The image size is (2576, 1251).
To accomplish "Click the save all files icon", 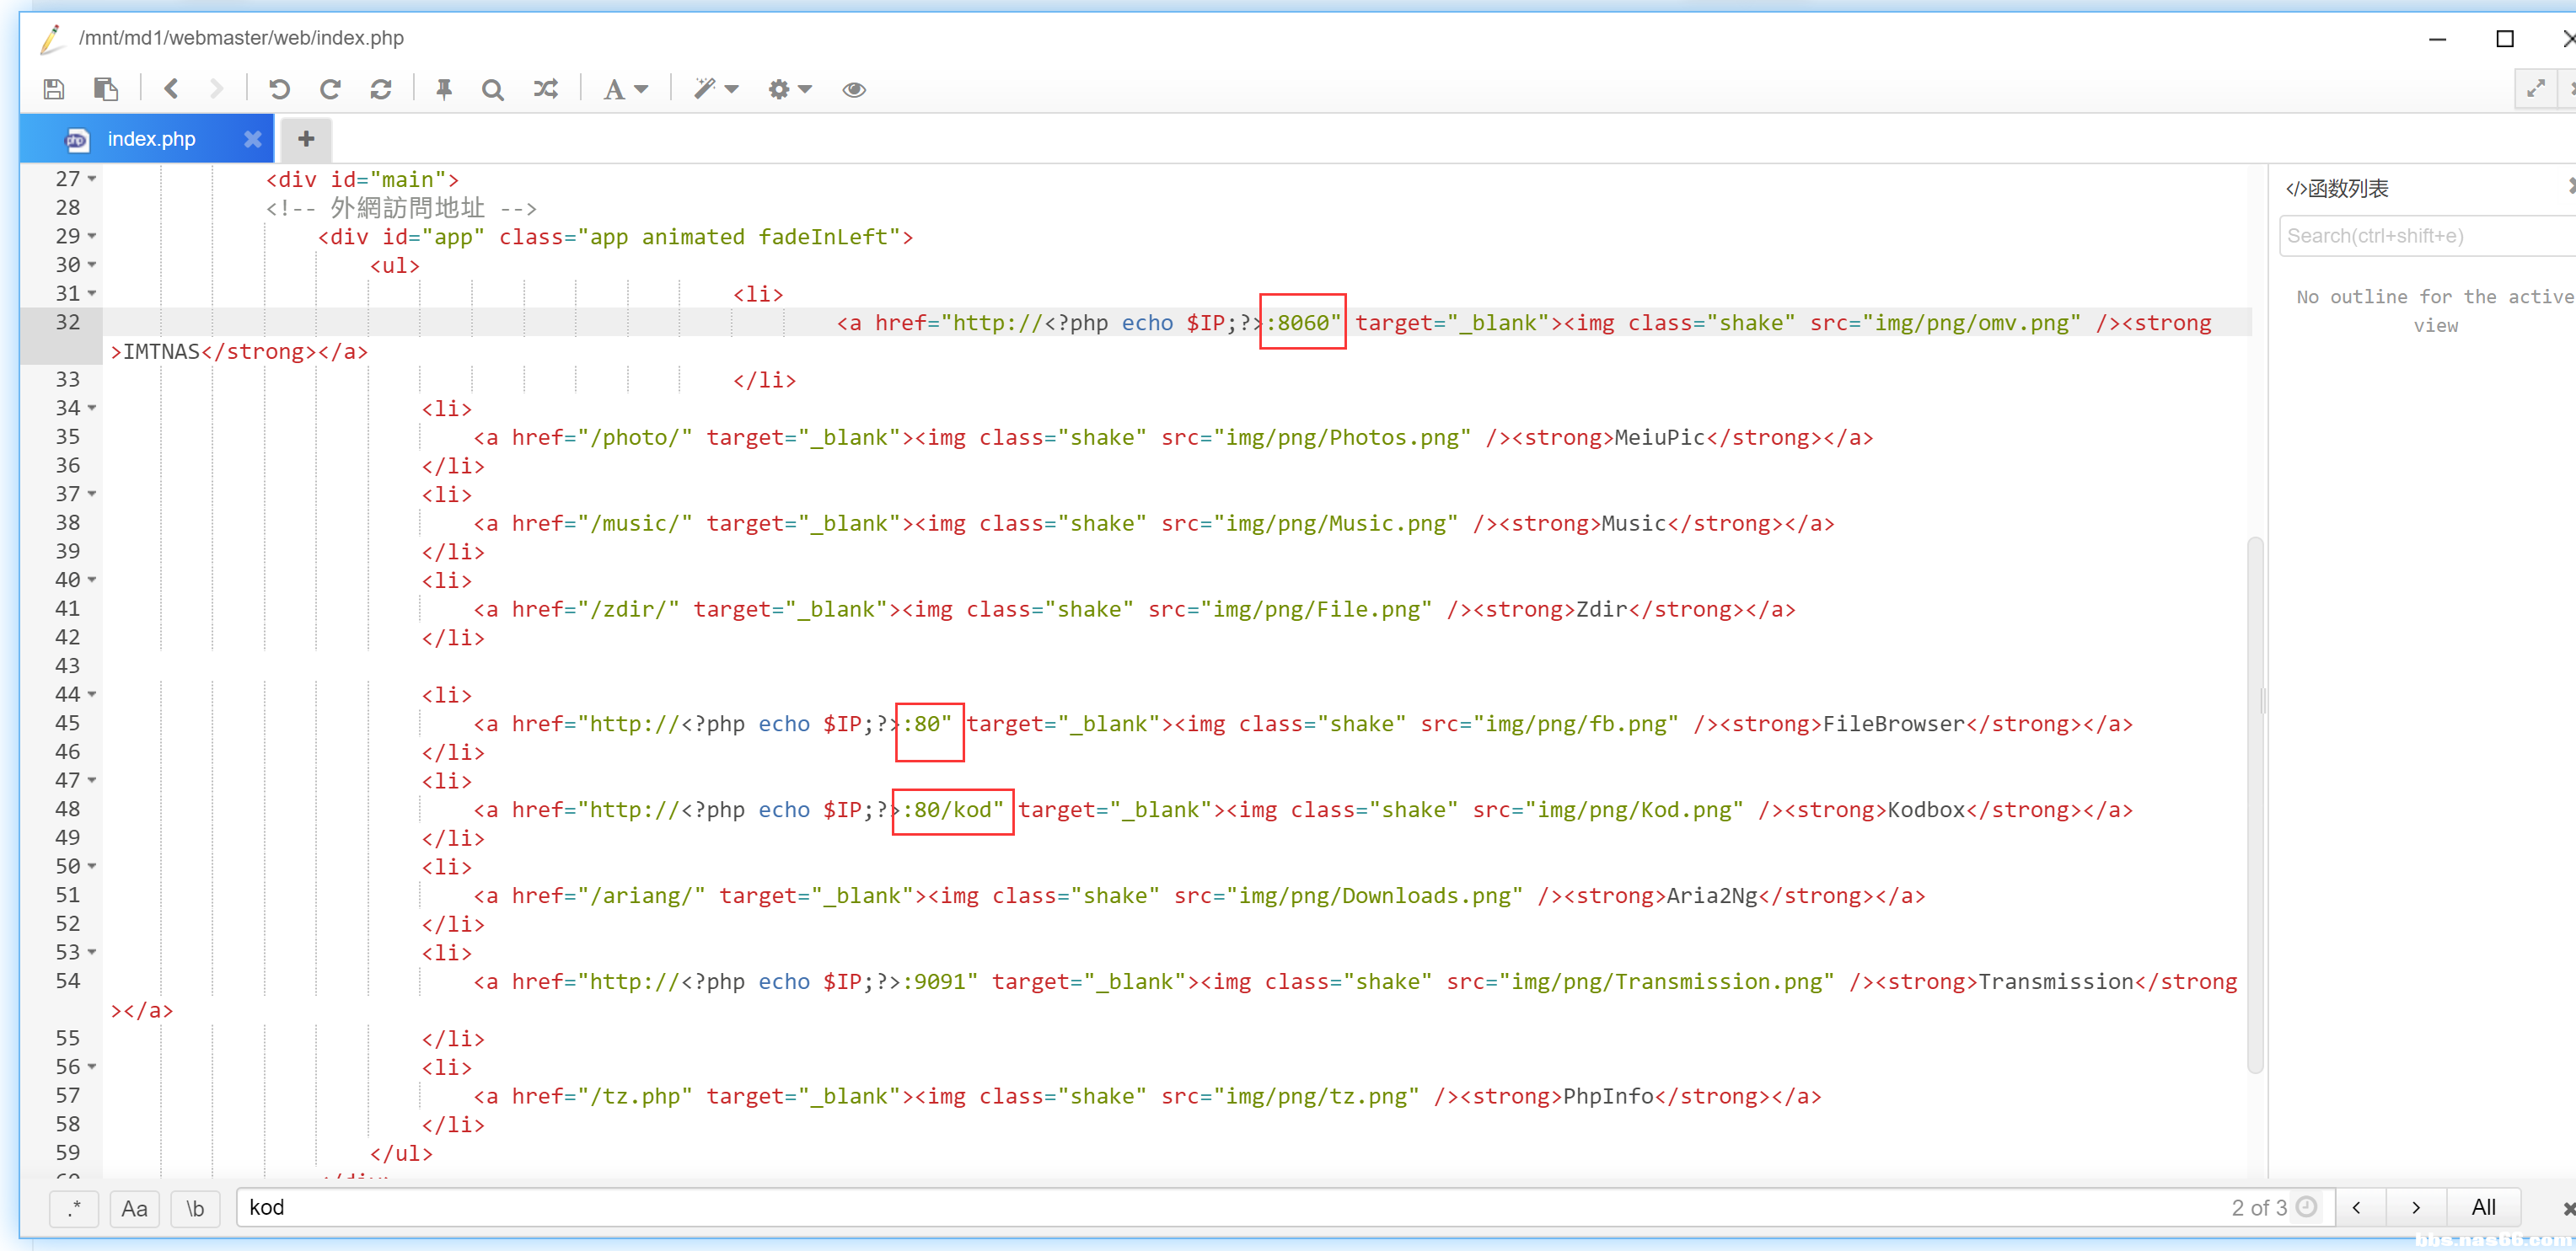I will [105, 89].
